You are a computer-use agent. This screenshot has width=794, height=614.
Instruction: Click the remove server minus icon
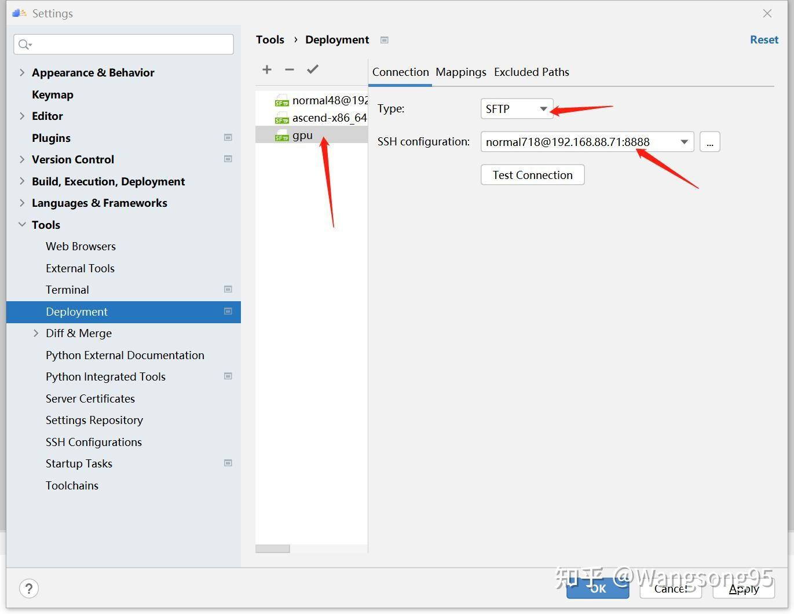(x=290, y=70)
